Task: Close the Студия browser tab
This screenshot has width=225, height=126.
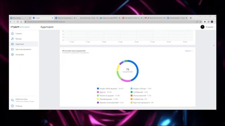Action: tap(52, 18)
